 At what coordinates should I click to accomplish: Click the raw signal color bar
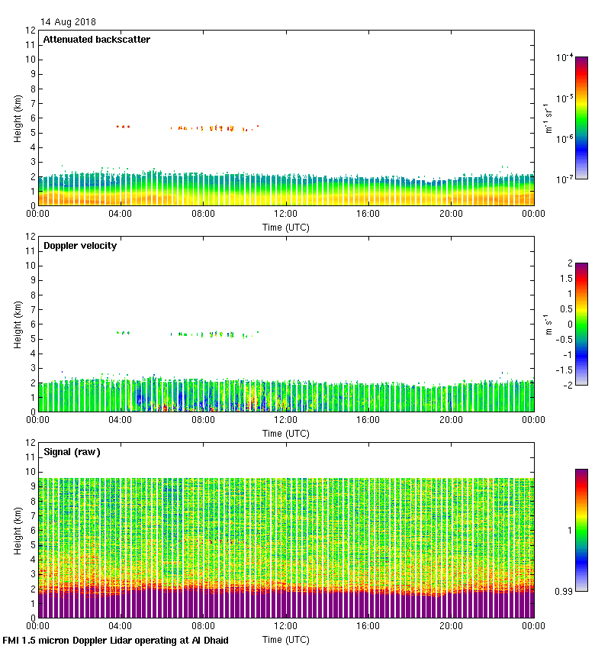click(581, 530)
